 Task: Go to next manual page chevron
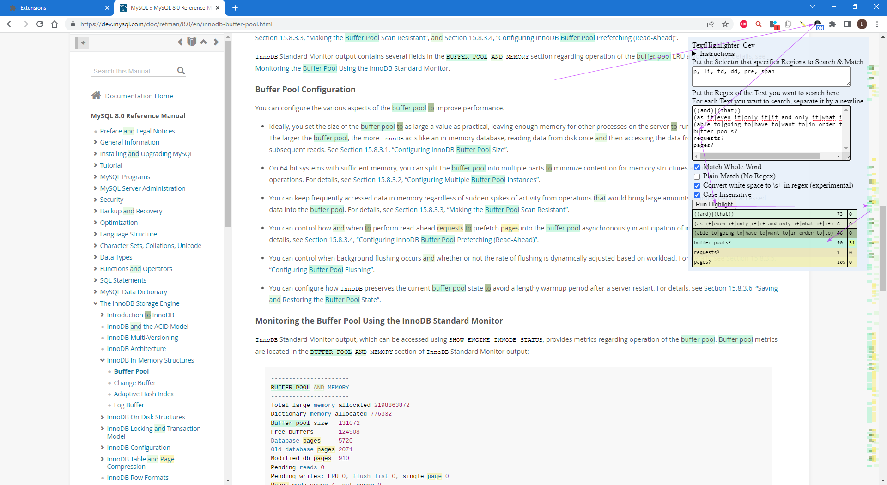click(216, 42)
